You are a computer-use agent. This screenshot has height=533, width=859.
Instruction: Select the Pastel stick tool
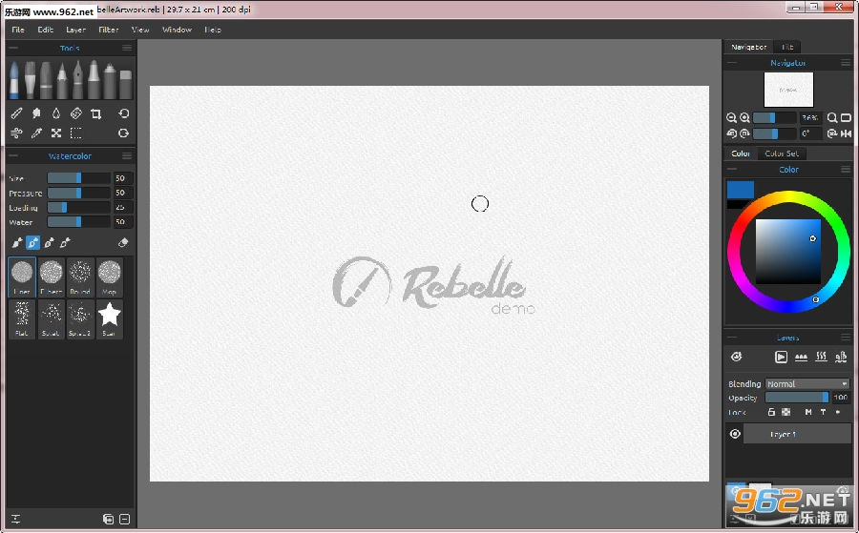pos(46,80)
